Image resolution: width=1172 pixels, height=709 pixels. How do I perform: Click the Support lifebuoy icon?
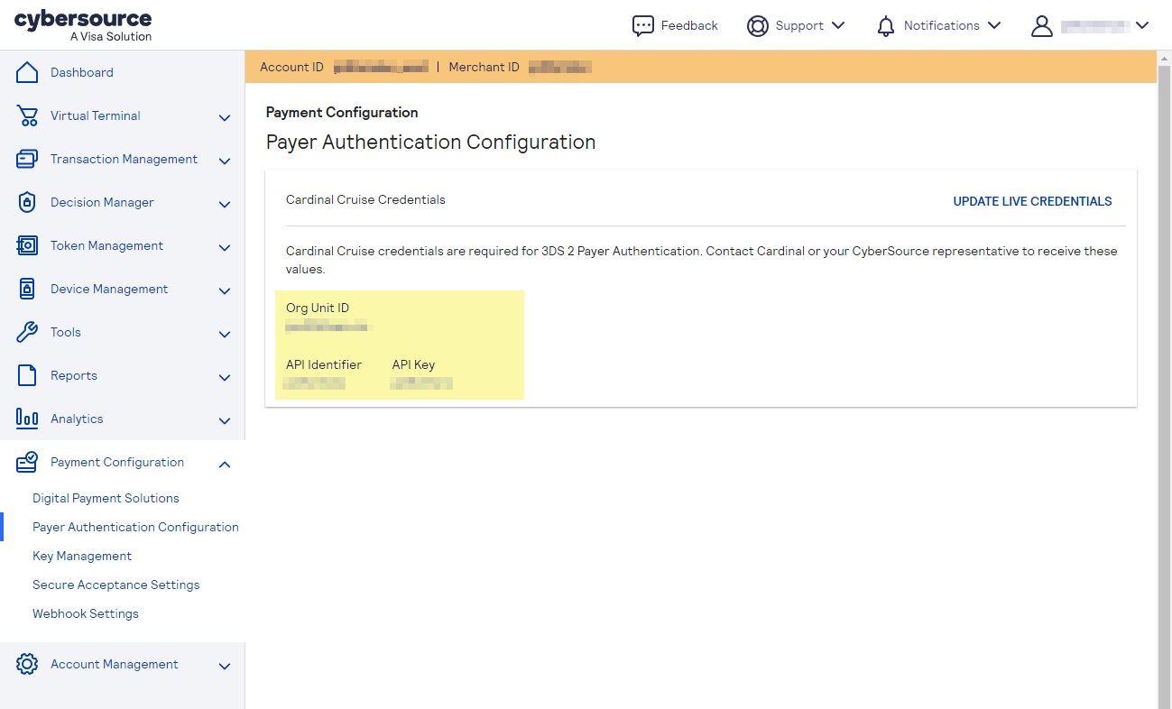(757, 26)
